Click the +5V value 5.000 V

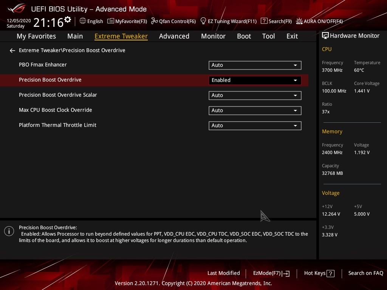coord(362,214)
